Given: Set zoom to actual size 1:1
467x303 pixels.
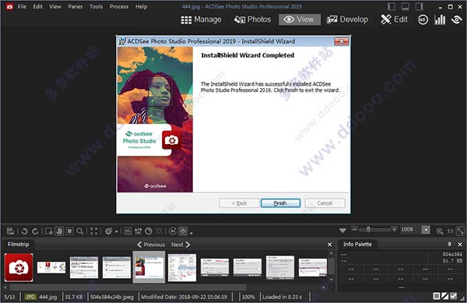Looking at the screenshot, I should coord(450,231).
